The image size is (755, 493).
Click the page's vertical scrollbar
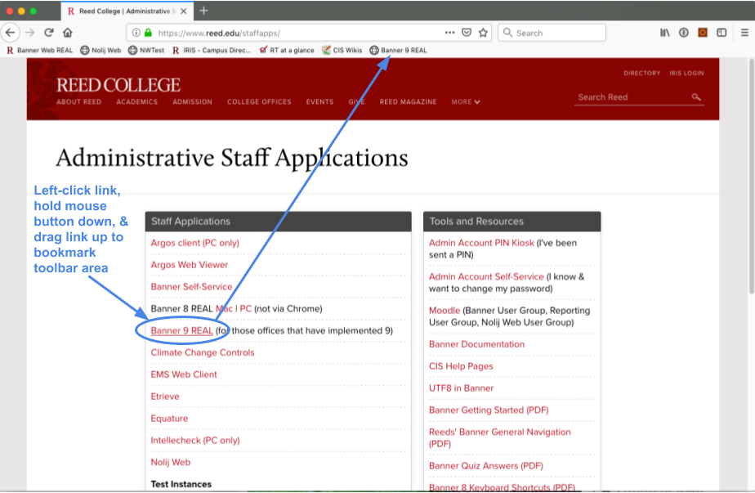tap(749, 180)
